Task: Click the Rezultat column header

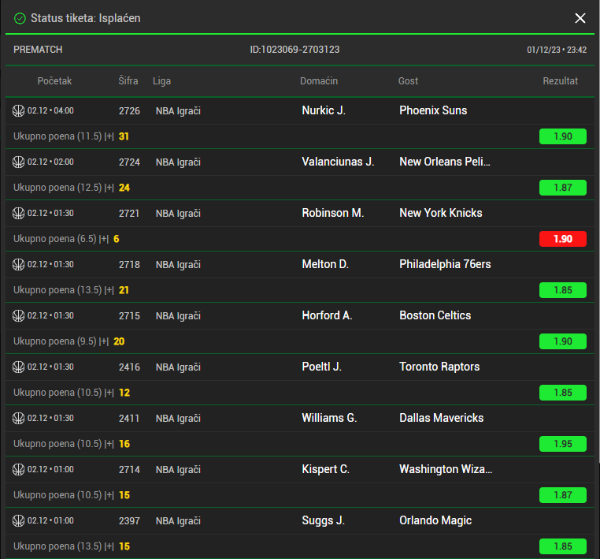Action: point(560,81)
